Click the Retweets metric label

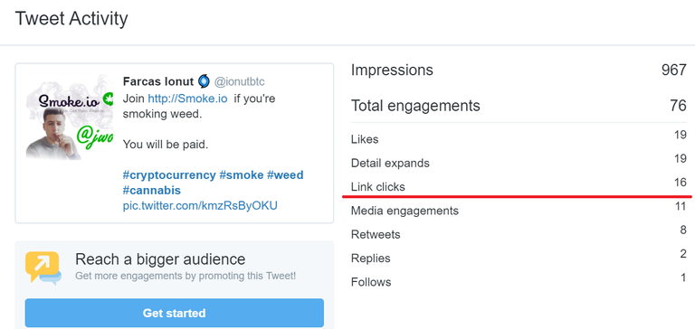(x=376, y=234)
